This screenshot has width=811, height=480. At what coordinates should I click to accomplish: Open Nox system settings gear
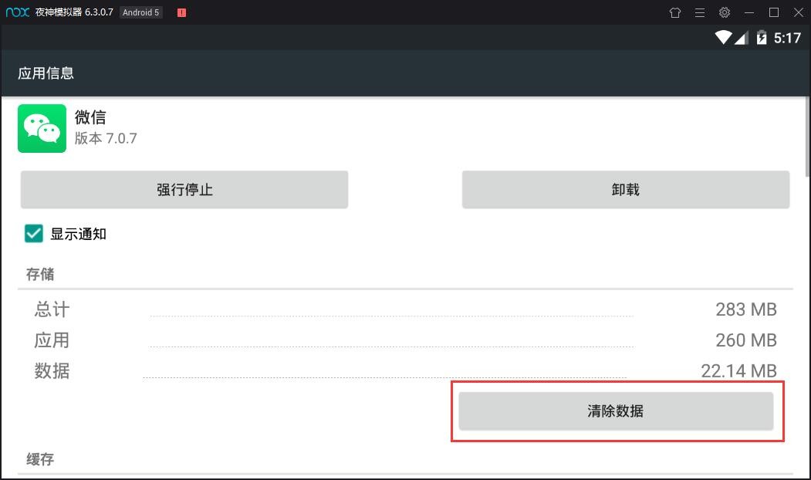pos(725,12)
